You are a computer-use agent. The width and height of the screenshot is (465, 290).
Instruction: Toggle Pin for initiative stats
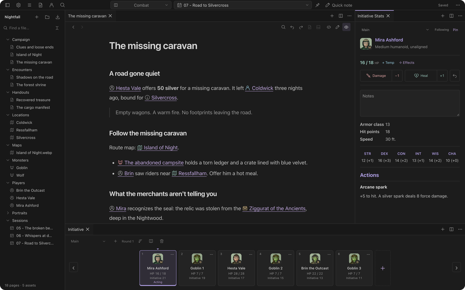[455, 30]
